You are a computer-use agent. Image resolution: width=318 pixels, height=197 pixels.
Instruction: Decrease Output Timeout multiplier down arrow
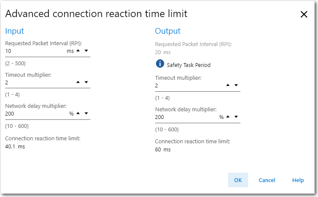pos(236,85)
